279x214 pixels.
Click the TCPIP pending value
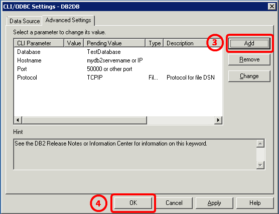[x=95, y=78]
